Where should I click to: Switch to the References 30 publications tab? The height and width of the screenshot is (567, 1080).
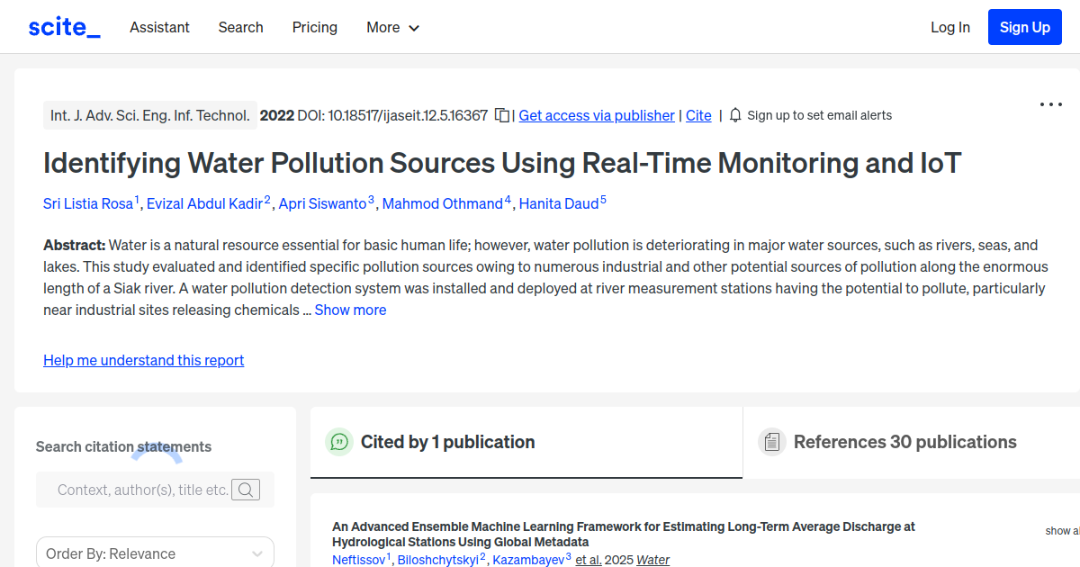click(904, 442)
